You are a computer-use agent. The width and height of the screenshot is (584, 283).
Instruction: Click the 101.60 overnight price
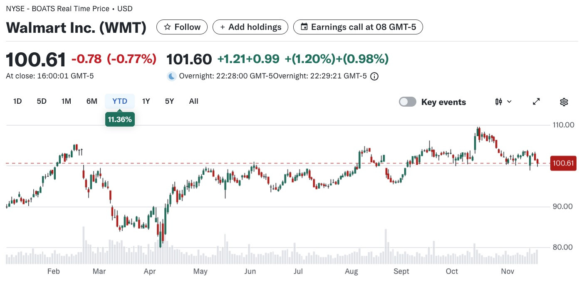coord(189,59)
